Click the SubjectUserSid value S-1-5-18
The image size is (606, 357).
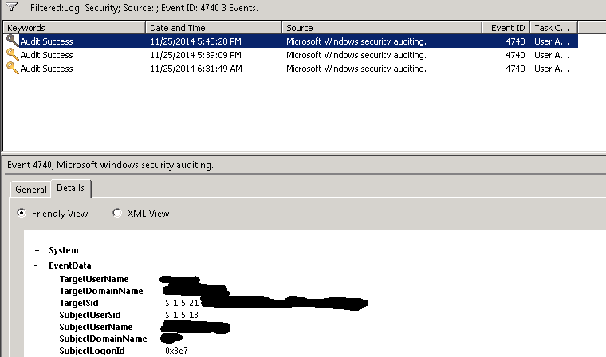click(181, 315)
